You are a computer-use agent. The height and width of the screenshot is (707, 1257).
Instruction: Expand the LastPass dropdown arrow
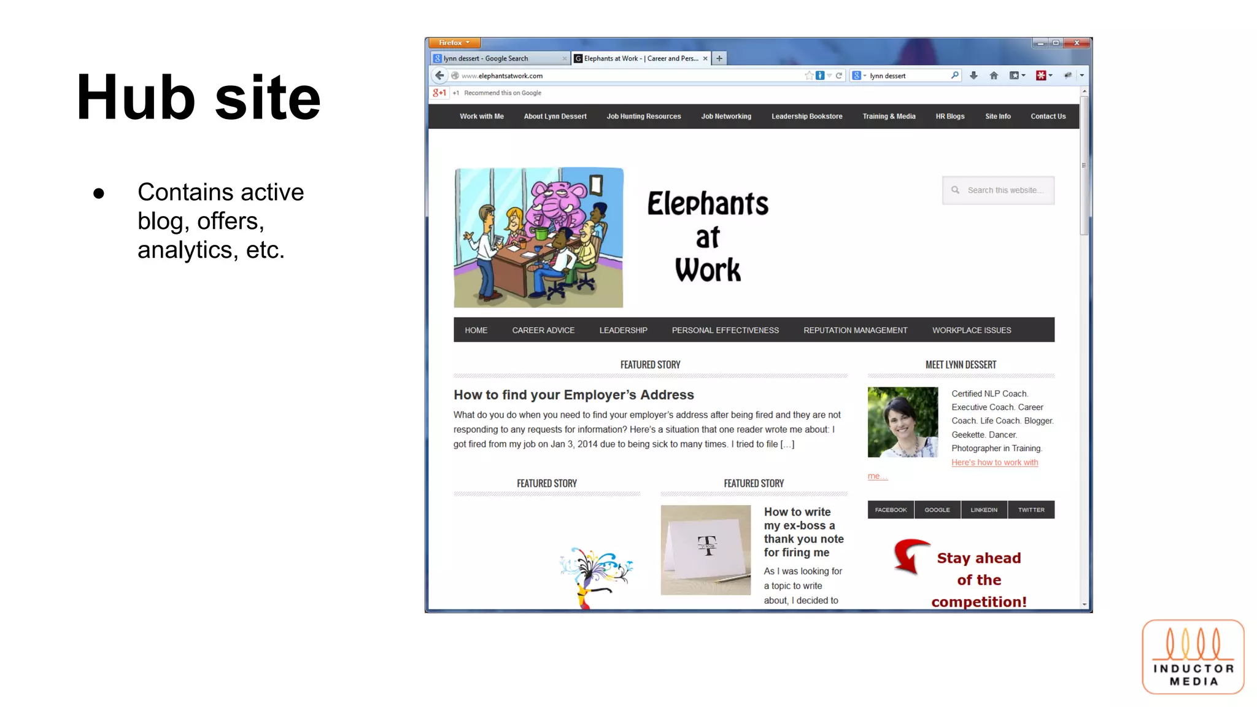[x=1050, y=75]
